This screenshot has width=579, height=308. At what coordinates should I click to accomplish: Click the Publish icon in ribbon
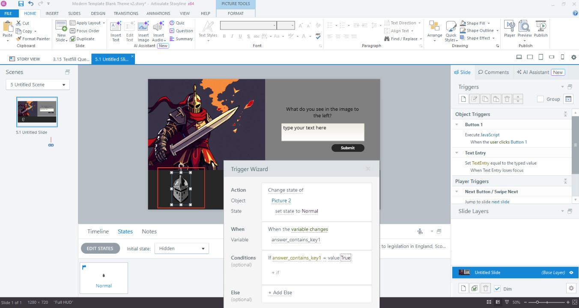(540, 26)
